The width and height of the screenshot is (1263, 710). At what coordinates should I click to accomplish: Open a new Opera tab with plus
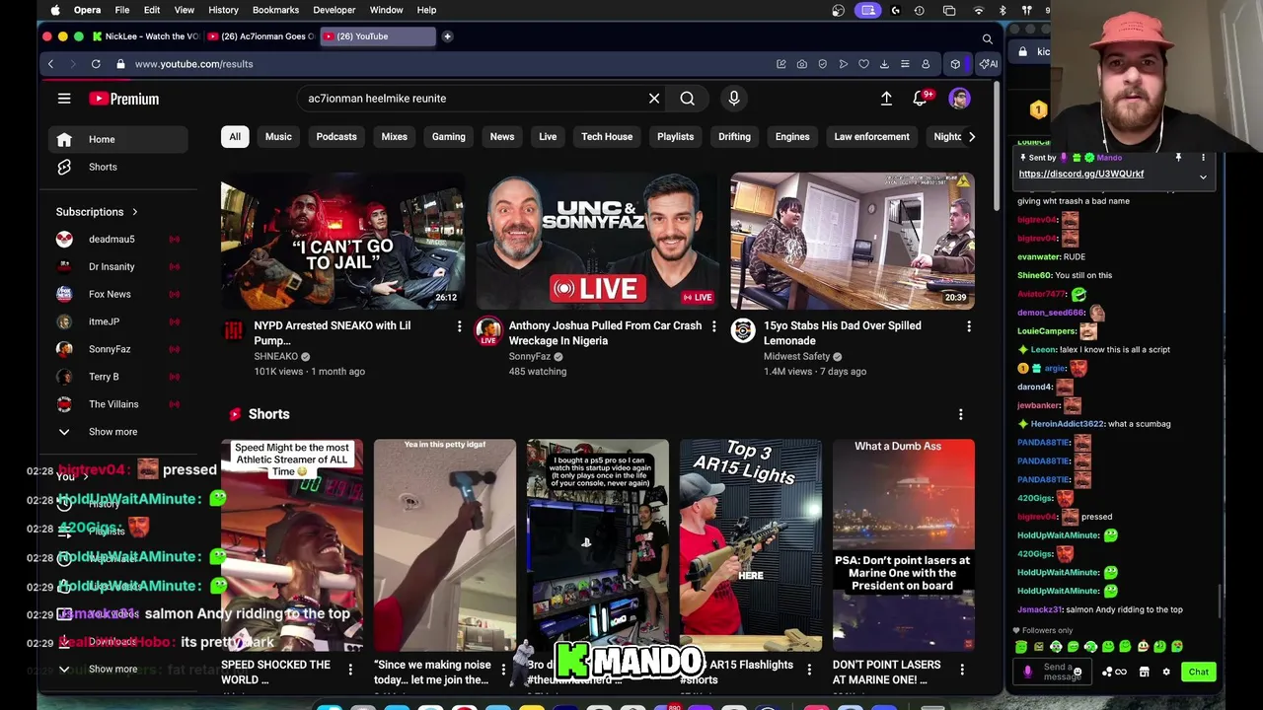(447, 36)
